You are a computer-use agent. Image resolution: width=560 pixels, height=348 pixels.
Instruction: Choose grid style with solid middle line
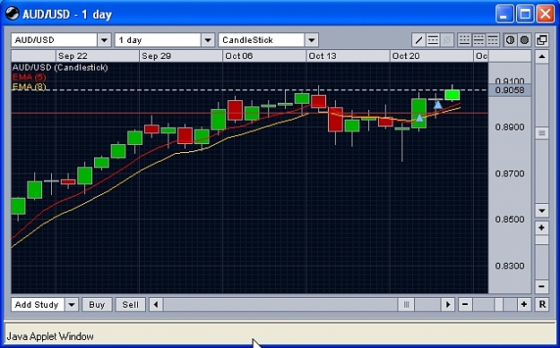[x=478, y=40]
